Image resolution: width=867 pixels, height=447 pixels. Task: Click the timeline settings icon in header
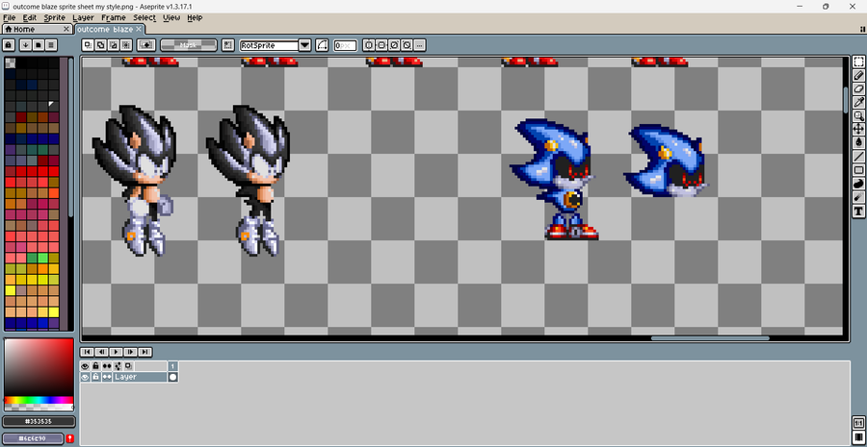(118, 366)
